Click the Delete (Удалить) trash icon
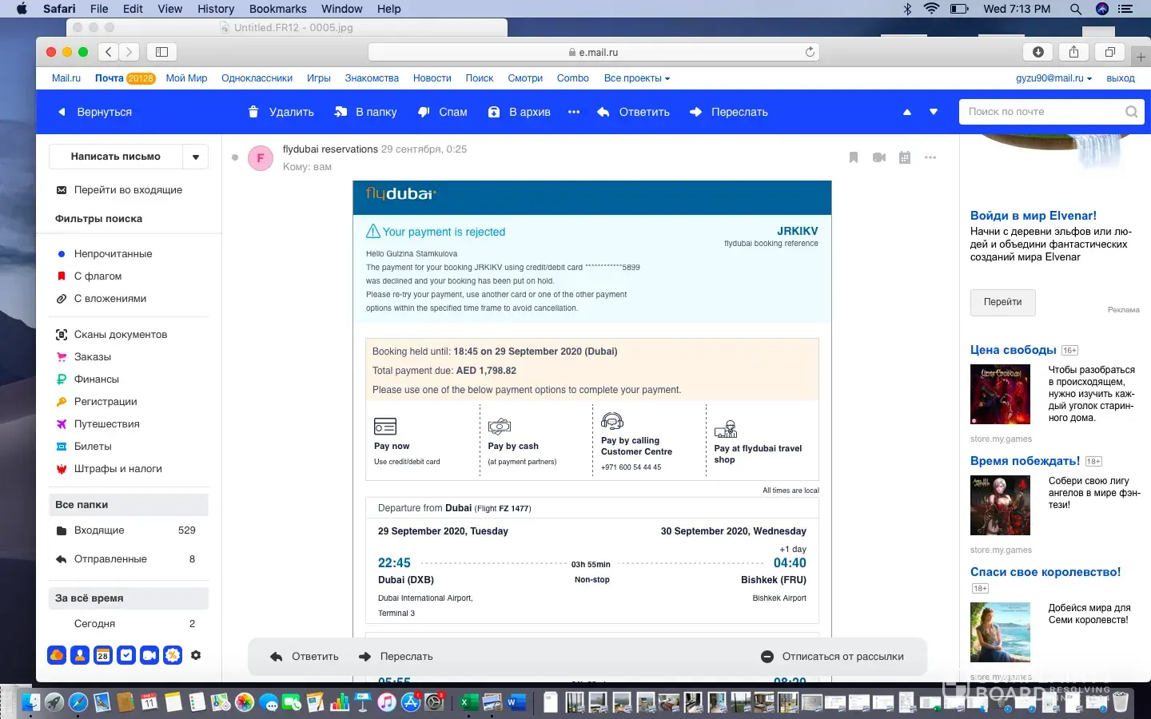The width and height of the screenshot is (1151, 719). [253, 112]
